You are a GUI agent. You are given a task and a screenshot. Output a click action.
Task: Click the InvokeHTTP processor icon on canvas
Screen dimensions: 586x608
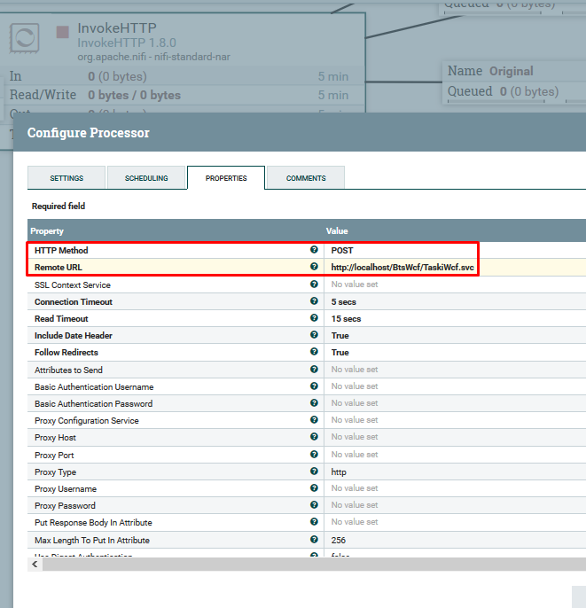pyautogui.click(x=24, y=37)
